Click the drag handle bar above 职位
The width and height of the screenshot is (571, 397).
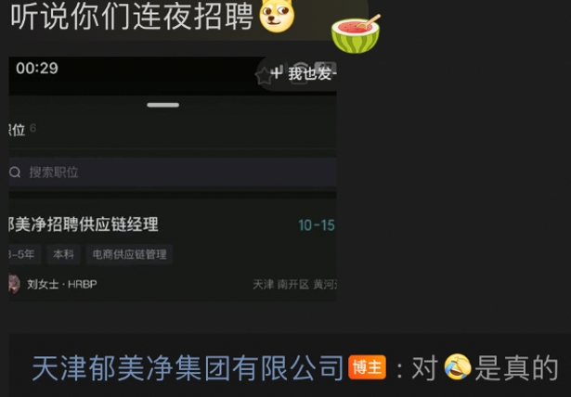point(163,105)
